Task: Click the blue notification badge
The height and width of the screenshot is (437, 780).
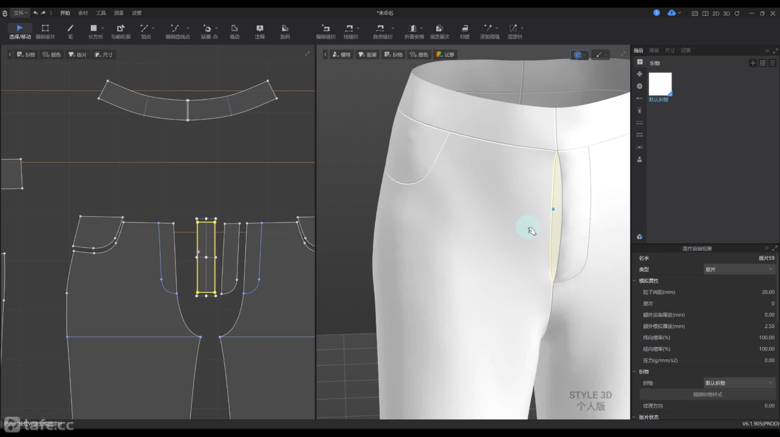Action: pos(656,13)
